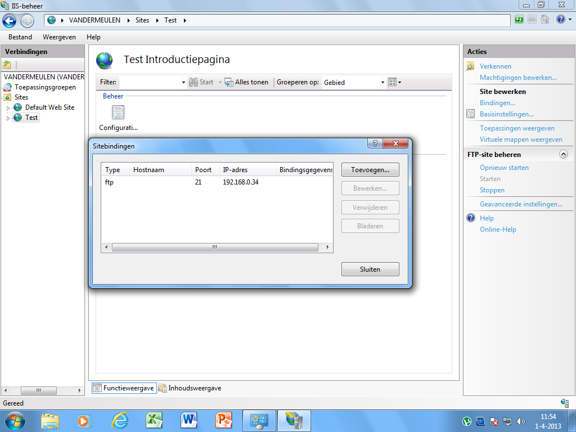The height and width of the screenshot is (432, 576).
Task: Open the help icon in the toolbar
Action: 561,19
